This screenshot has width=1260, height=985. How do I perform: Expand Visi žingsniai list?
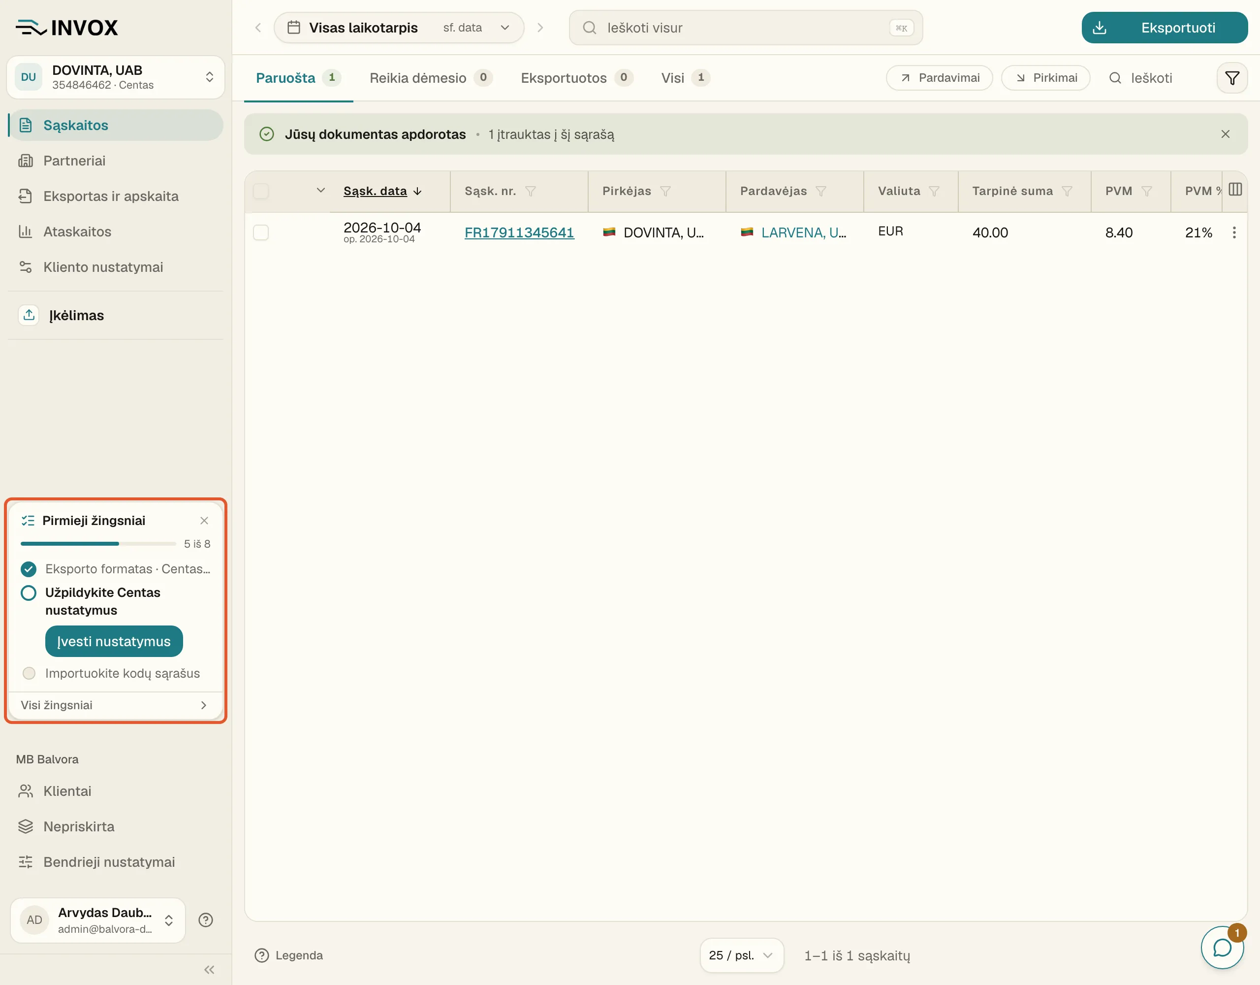click(115, 706)
